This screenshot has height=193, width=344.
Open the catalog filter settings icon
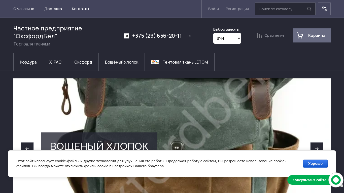pos(324,9)
